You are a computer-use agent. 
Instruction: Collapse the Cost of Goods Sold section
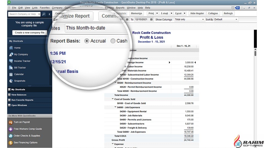click(113, 99)
